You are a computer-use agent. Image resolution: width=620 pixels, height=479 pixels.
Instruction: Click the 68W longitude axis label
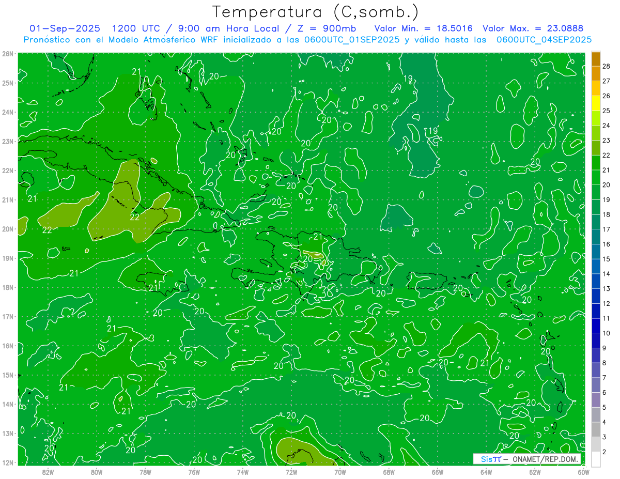click(x=389, y=472)
